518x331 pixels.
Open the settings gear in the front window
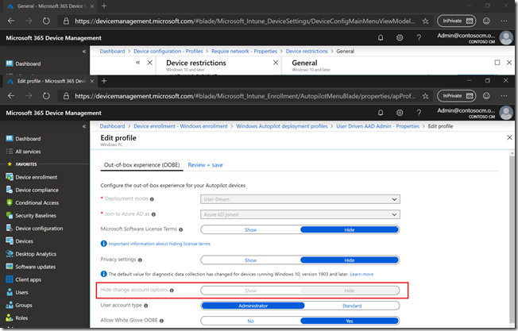[x=399, y=113]
